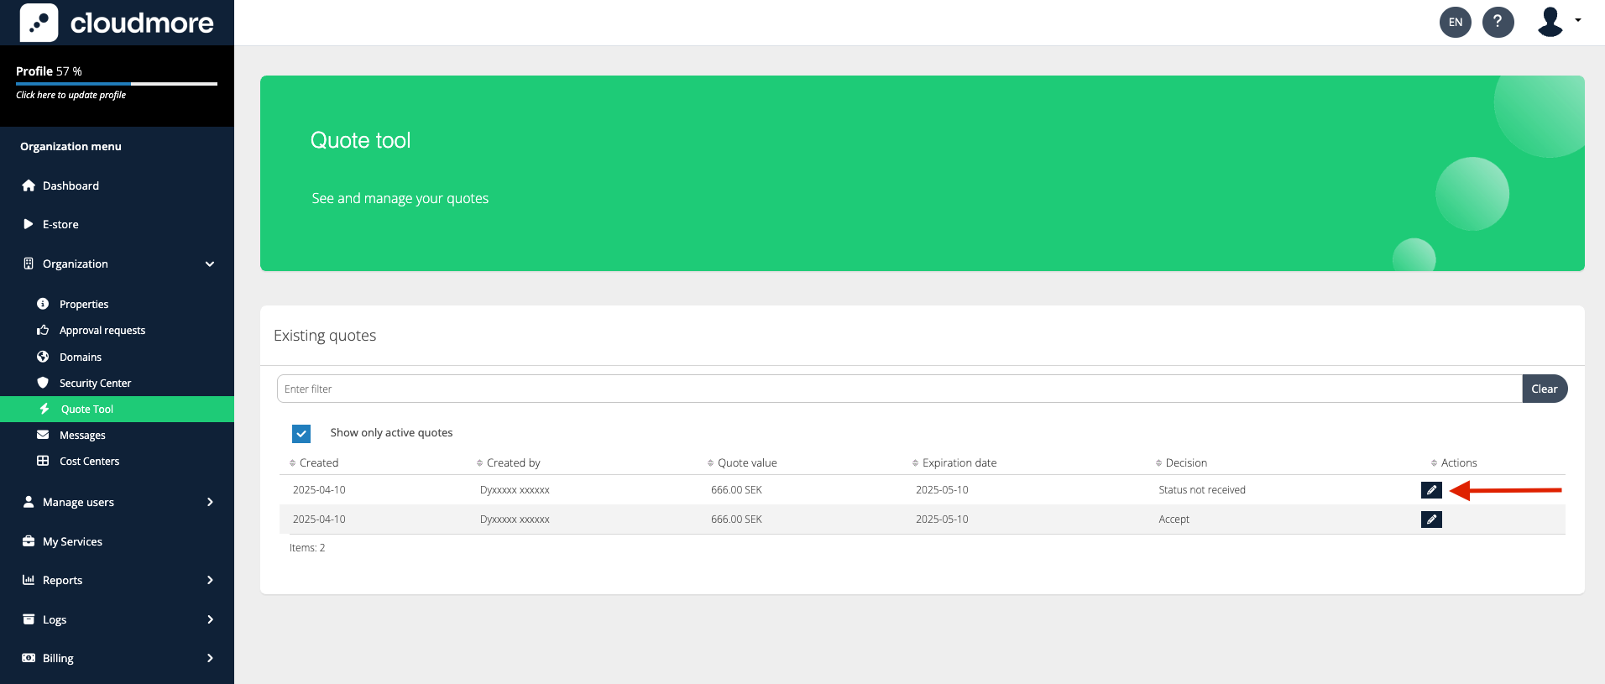This screenshot has width=1605, height=684.
Task: Go to Cost Centers in sidebar
Action: 89,462
